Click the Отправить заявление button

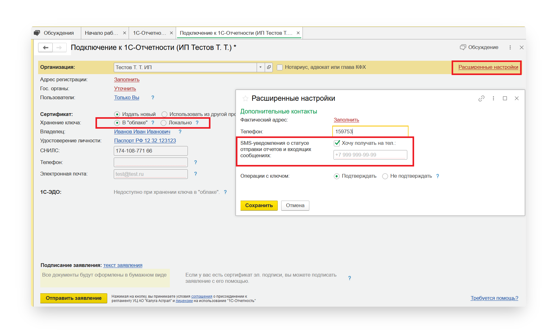[73, 298]
